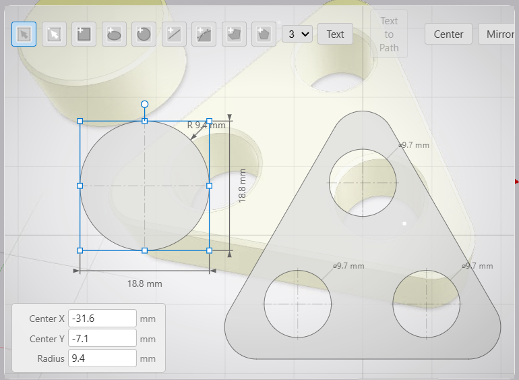519x380 pixels.
Task: Activate the Select (arrow) tool
Action: coord(24,34)
